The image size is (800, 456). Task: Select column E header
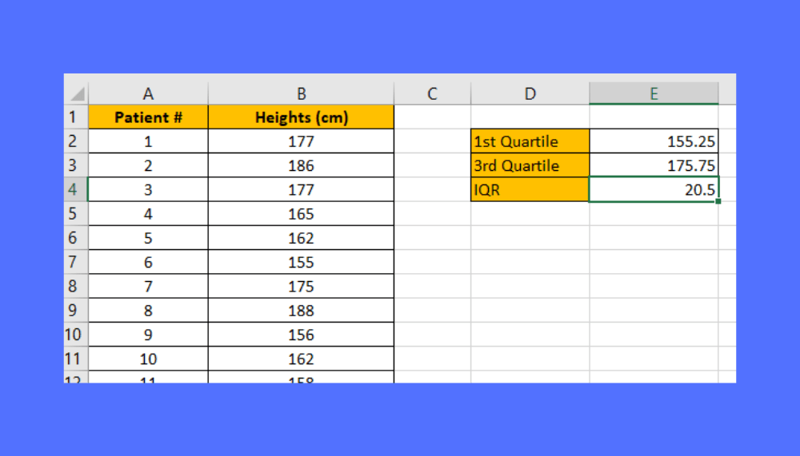coord(654,93)
